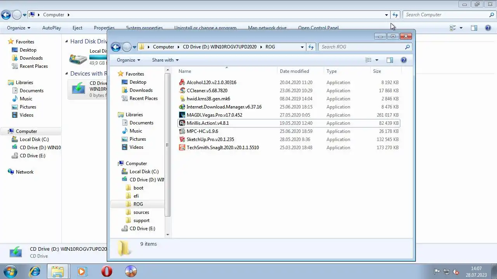Open the volume tray icon
The image size is (497, 279).
(x=456, y=272)
